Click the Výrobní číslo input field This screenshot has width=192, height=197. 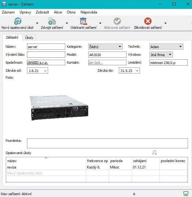click(45, 55)
